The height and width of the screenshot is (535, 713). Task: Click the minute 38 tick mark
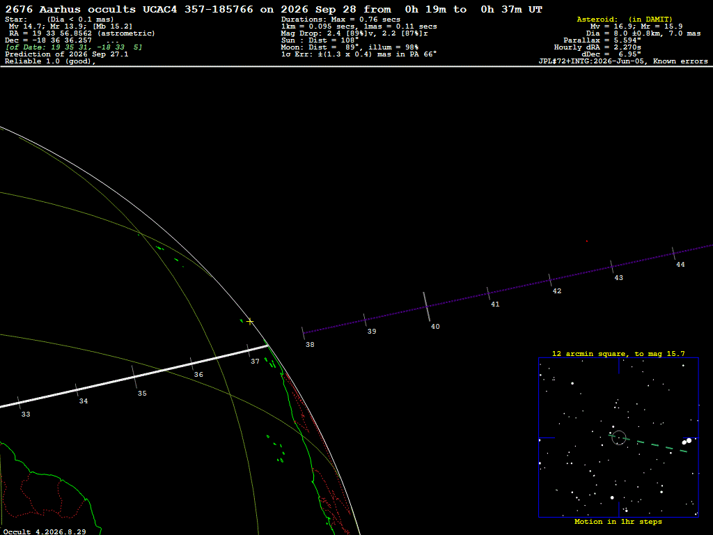(303, 333)
